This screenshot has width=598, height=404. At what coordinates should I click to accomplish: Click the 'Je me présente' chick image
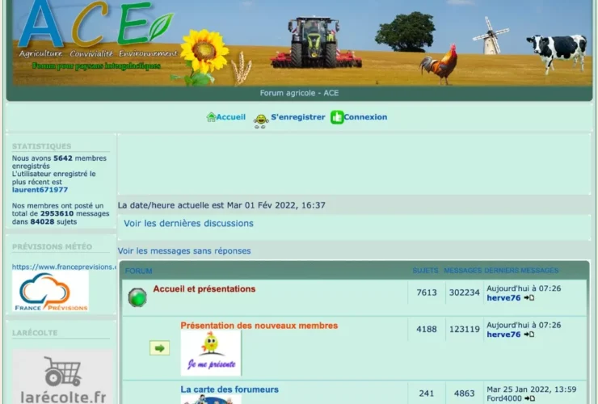coord(211,353)
